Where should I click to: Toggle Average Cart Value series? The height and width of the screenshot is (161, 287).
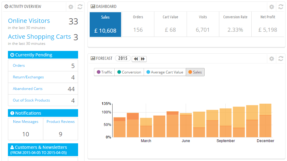(x=165, y=72)
